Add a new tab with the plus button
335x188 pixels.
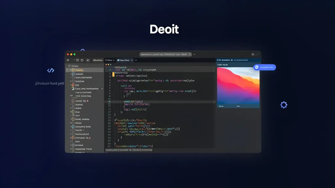(136, 60)
